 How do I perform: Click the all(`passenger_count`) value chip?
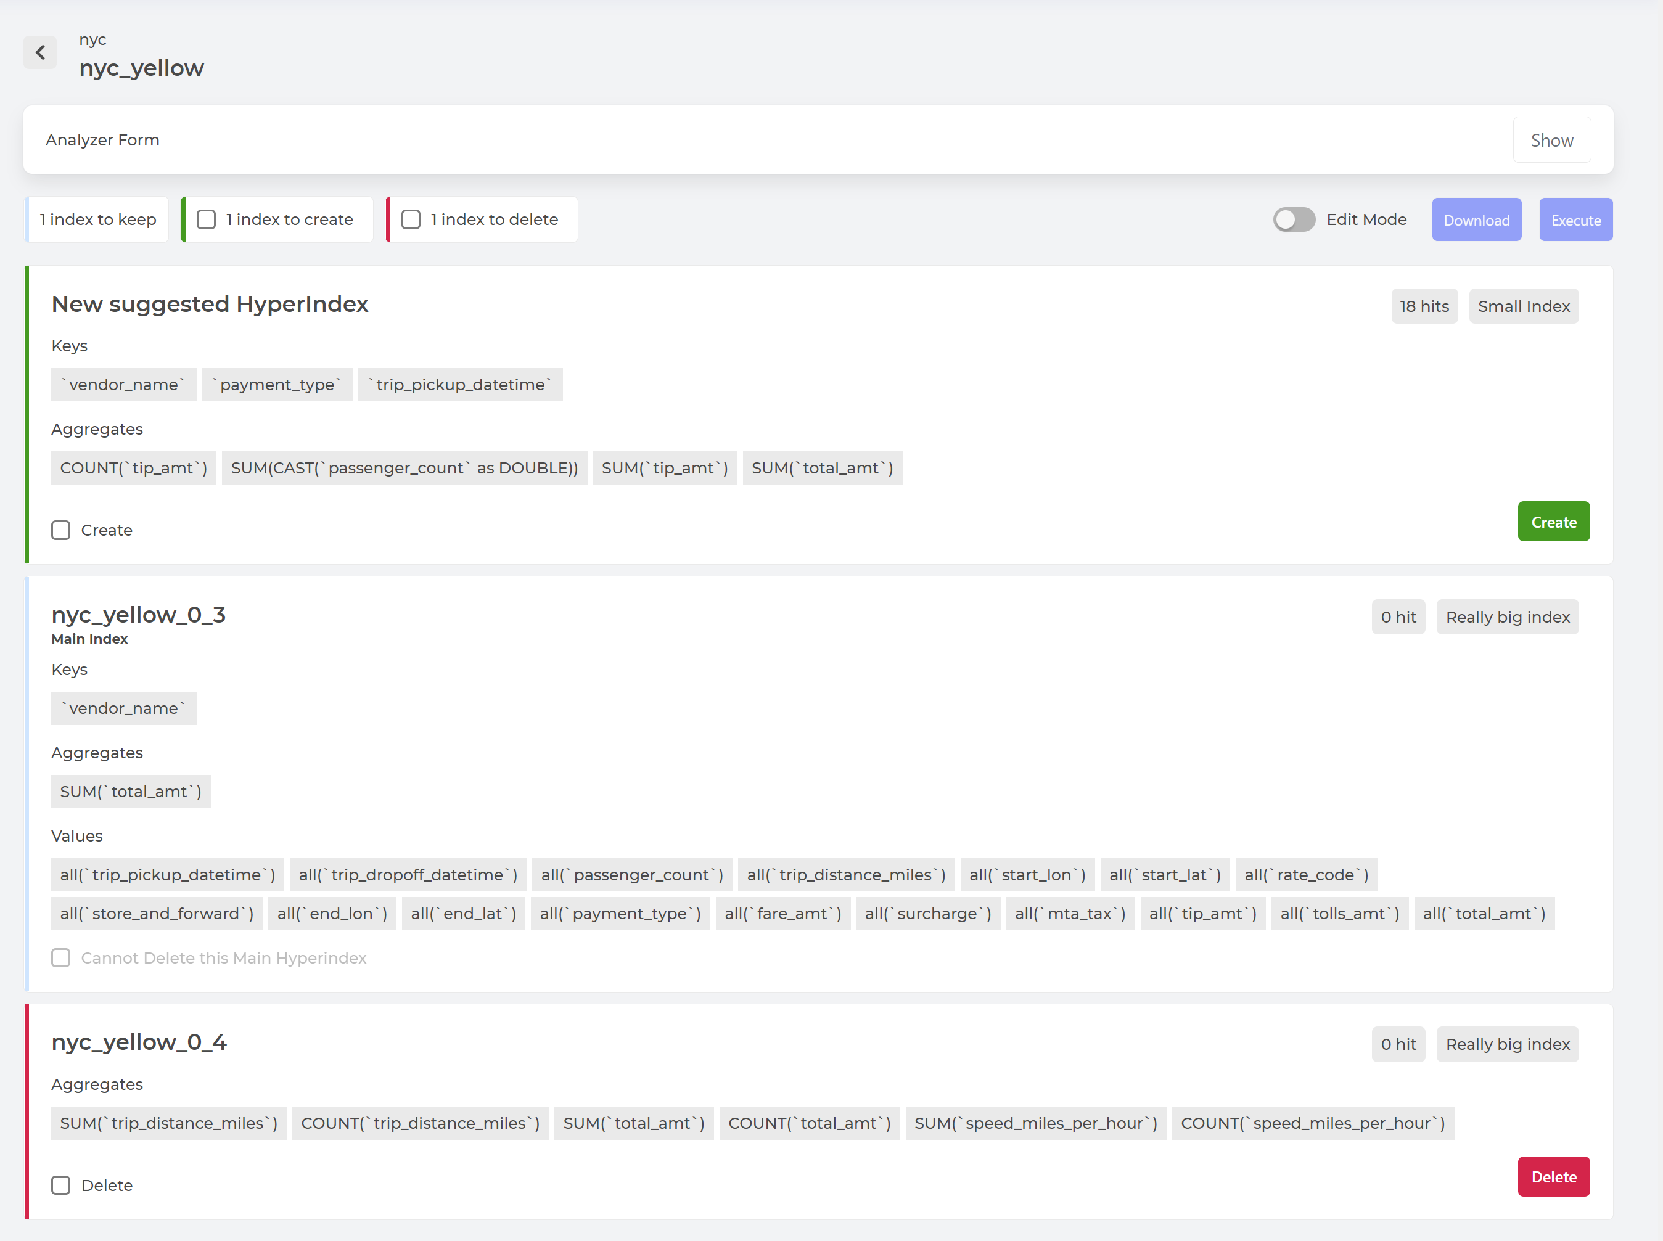(631, 875)
